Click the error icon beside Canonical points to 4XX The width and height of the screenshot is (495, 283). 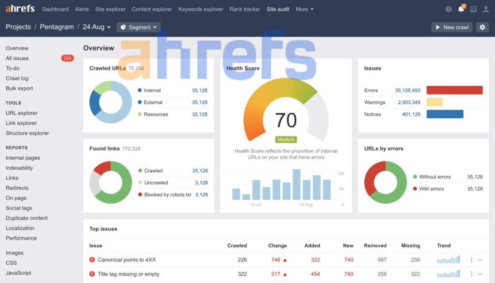coord(92,259)
